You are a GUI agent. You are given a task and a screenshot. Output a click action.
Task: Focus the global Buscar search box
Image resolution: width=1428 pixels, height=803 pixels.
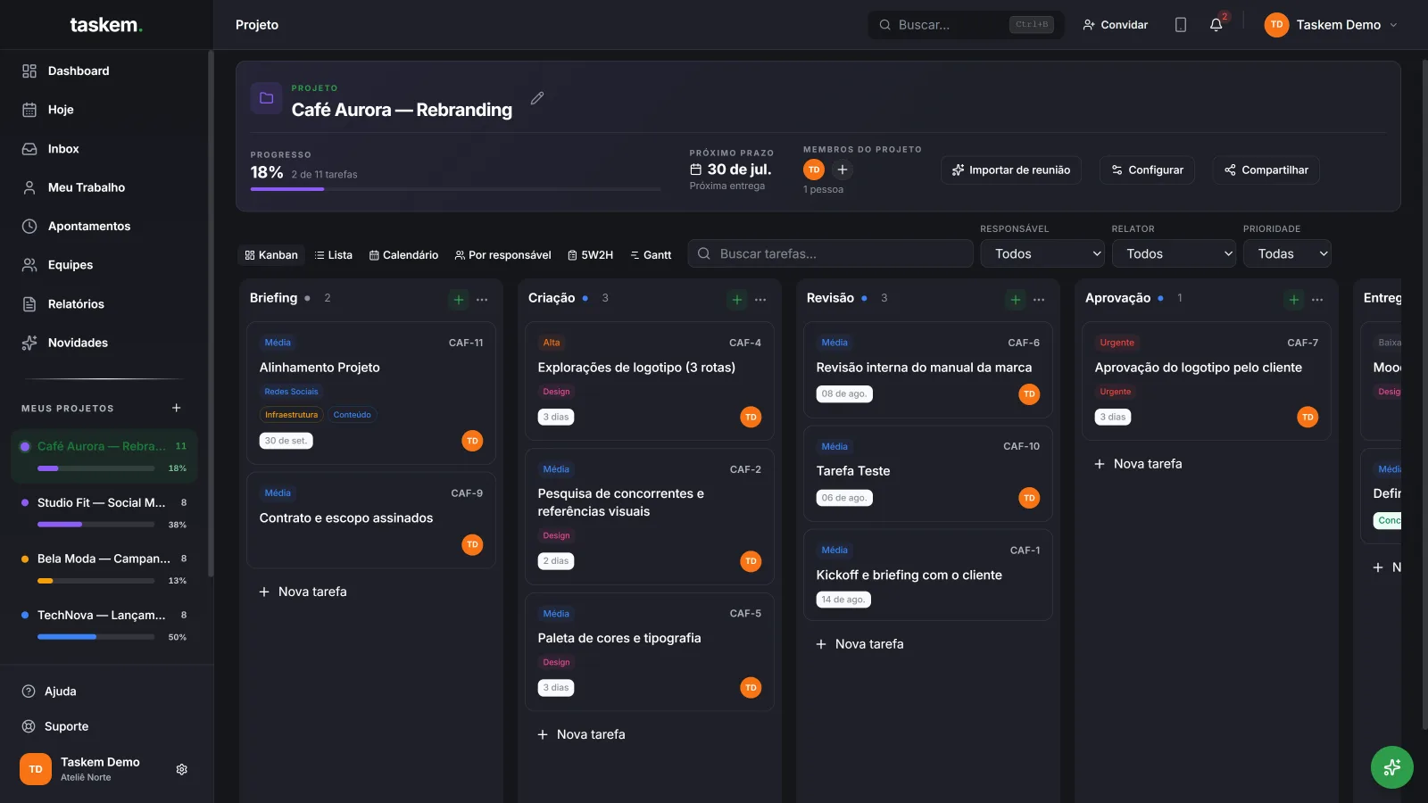click(x=966, y=25)
